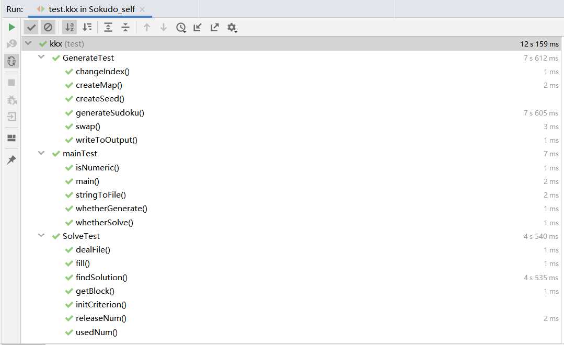Select the GenerateTest class row
Image resolution: width=564 pixels, height=345 pixels.
coord(291,58)
